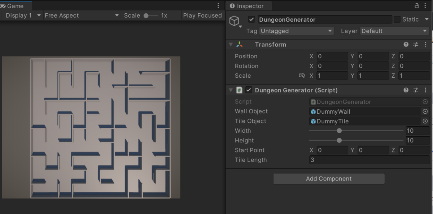
Task: Collapse the Dungeon Generator script component
Action: click(231, 90)
